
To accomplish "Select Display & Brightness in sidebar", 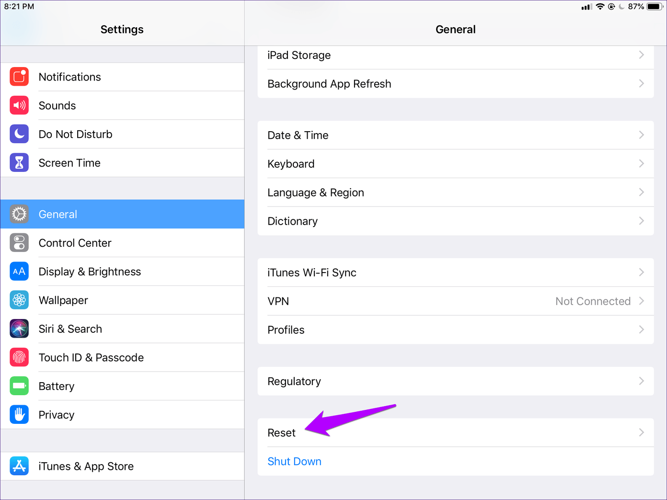I will click(x=90, y=272).
